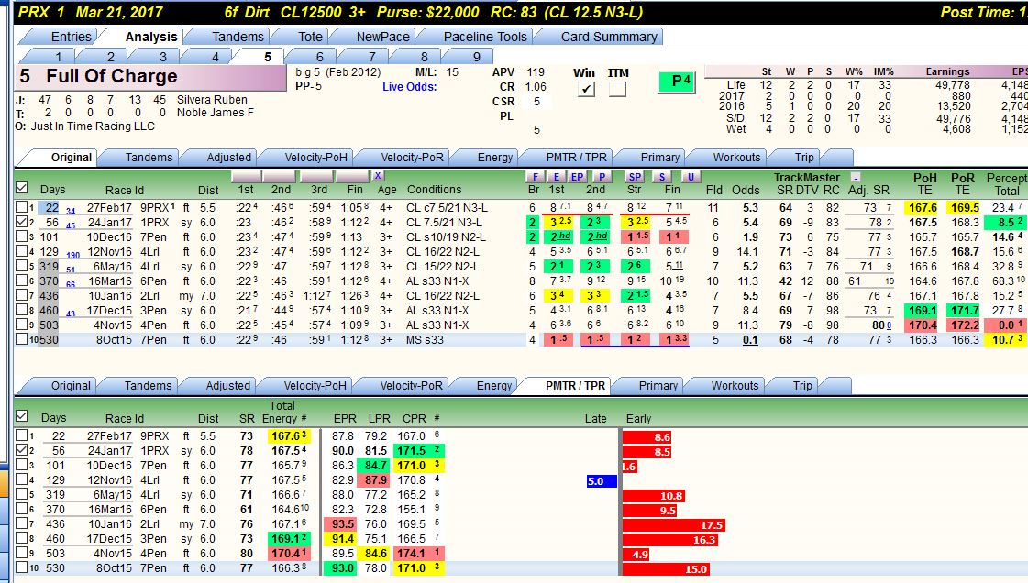Click the Adj. SR column header

click(x=868, y=190)
